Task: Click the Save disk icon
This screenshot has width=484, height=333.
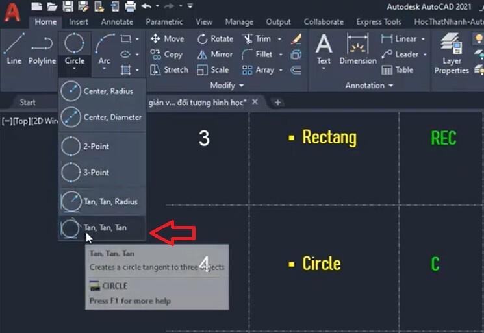Action: point(68,6)
